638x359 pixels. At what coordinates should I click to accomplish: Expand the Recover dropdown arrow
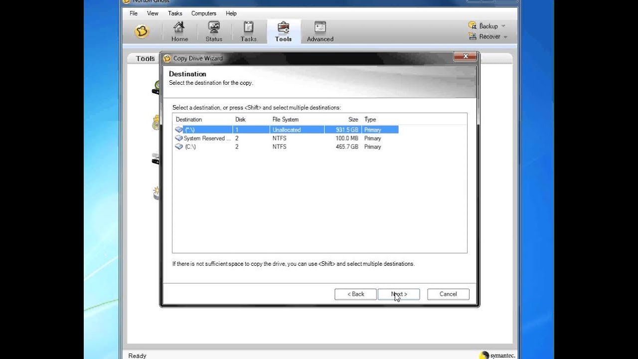coord(504,36)
